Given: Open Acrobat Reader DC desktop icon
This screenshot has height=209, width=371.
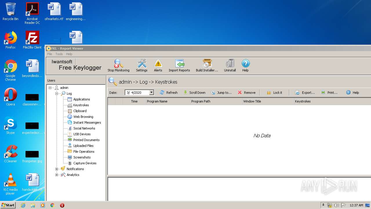Looking at the screenshot, I should [32, 13].
